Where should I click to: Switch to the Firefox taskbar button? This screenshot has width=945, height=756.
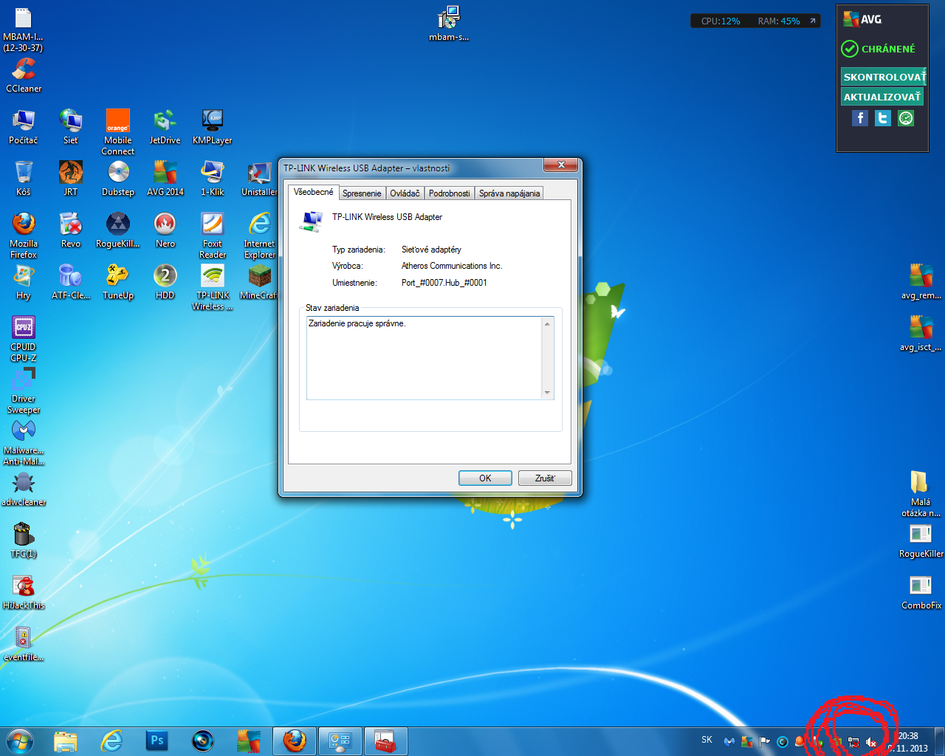click(295, 741)
